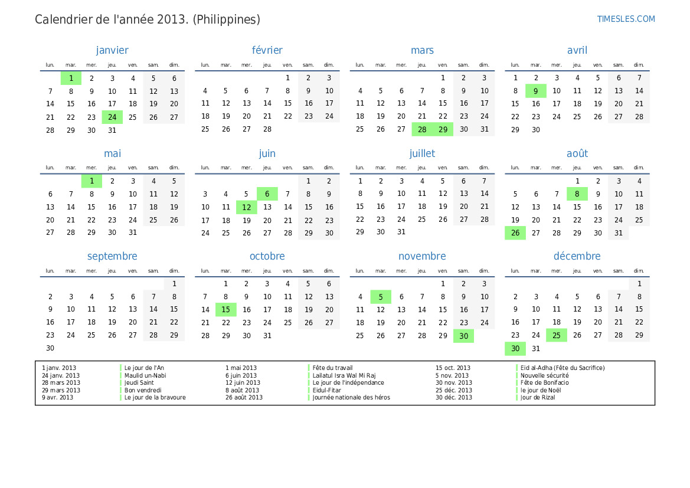Select highlighted 25 in décembre

click(x=556, y=336)
